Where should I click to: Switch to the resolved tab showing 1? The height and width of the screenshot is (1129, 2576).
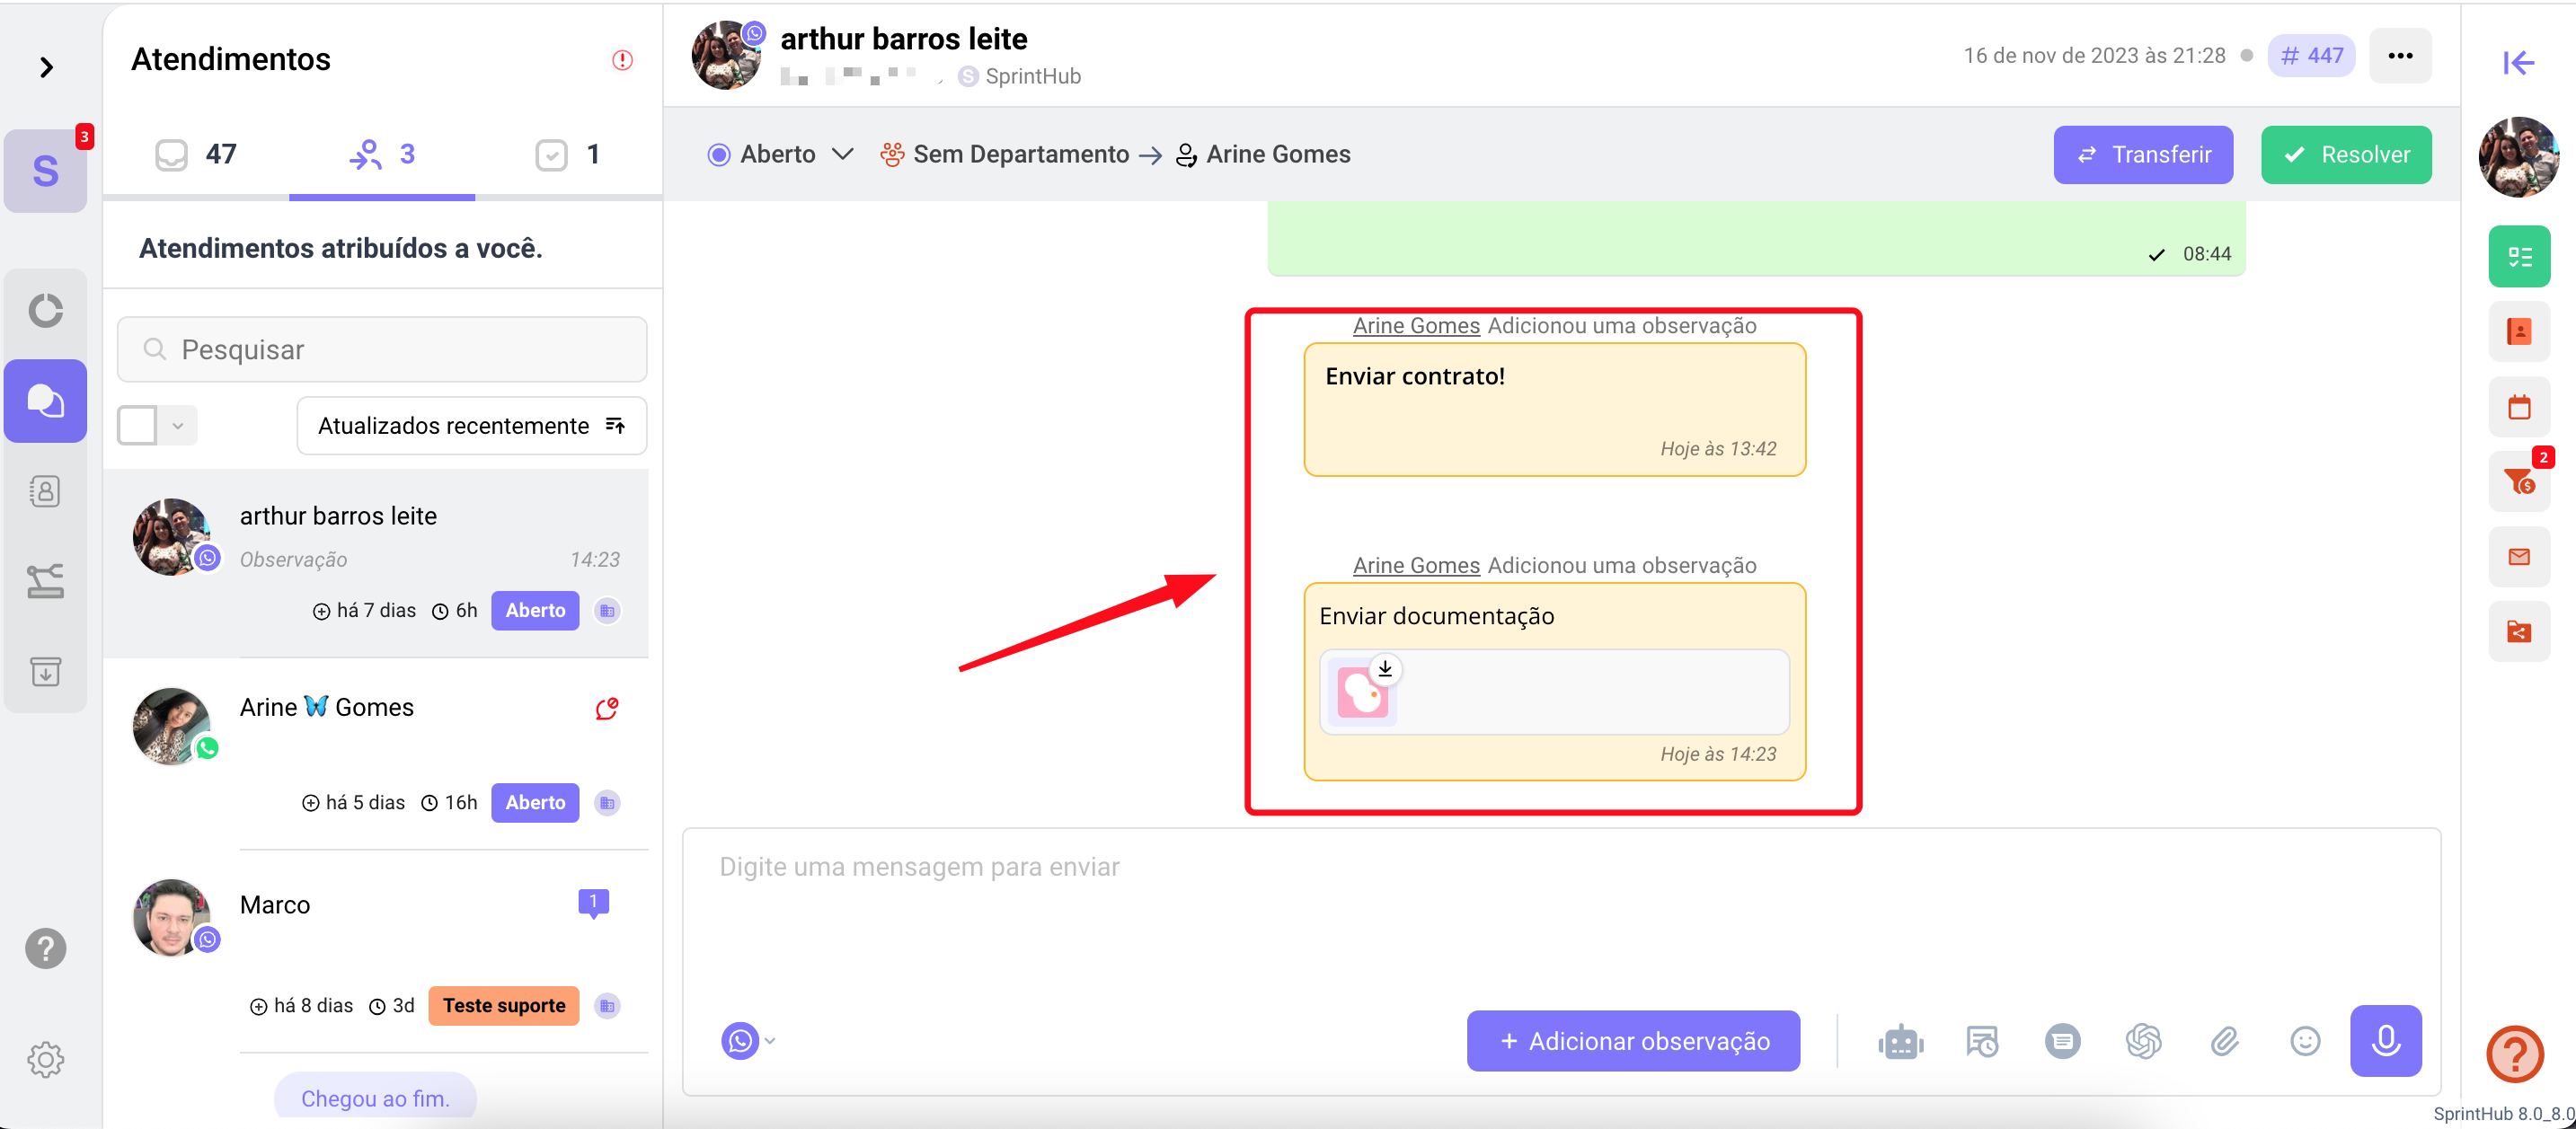567,154
